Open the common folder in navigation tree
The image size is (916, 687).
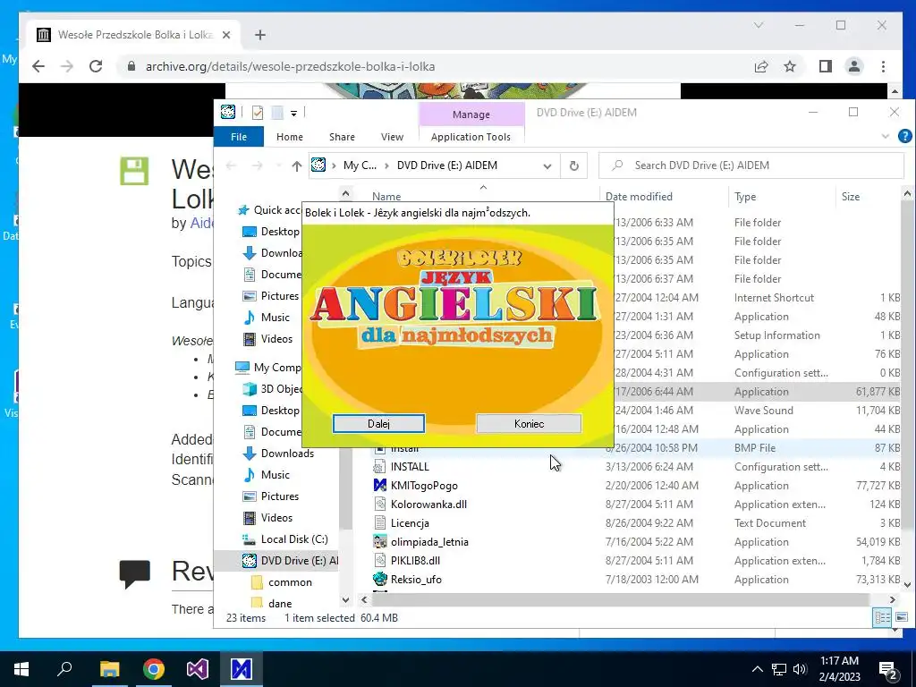point(290,581)
